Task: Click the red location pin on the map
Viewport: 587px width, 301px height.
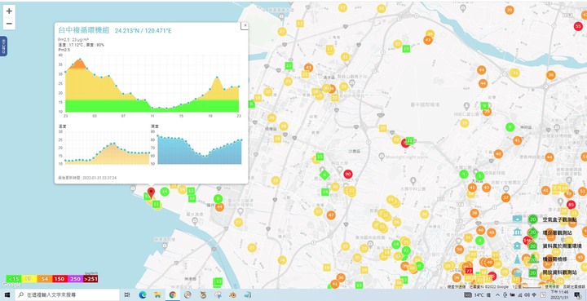Action: 151,193
